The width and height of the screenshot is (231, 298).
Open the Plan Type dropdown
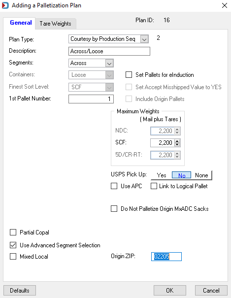pyautogui.click(x=144, y=39)
